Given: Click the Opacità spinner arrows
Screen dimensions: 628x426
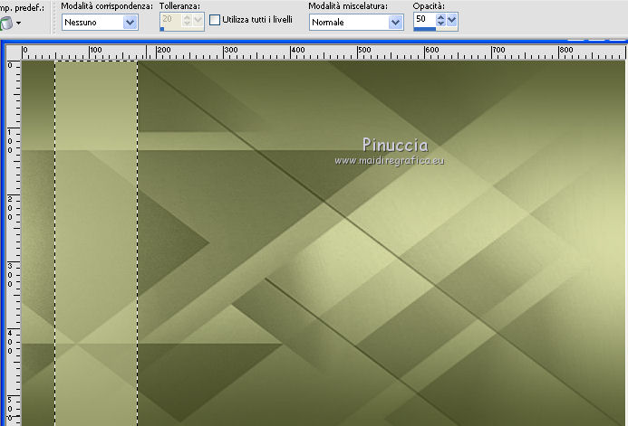Looking at the screenshot, I should click(x=441, y=20).
